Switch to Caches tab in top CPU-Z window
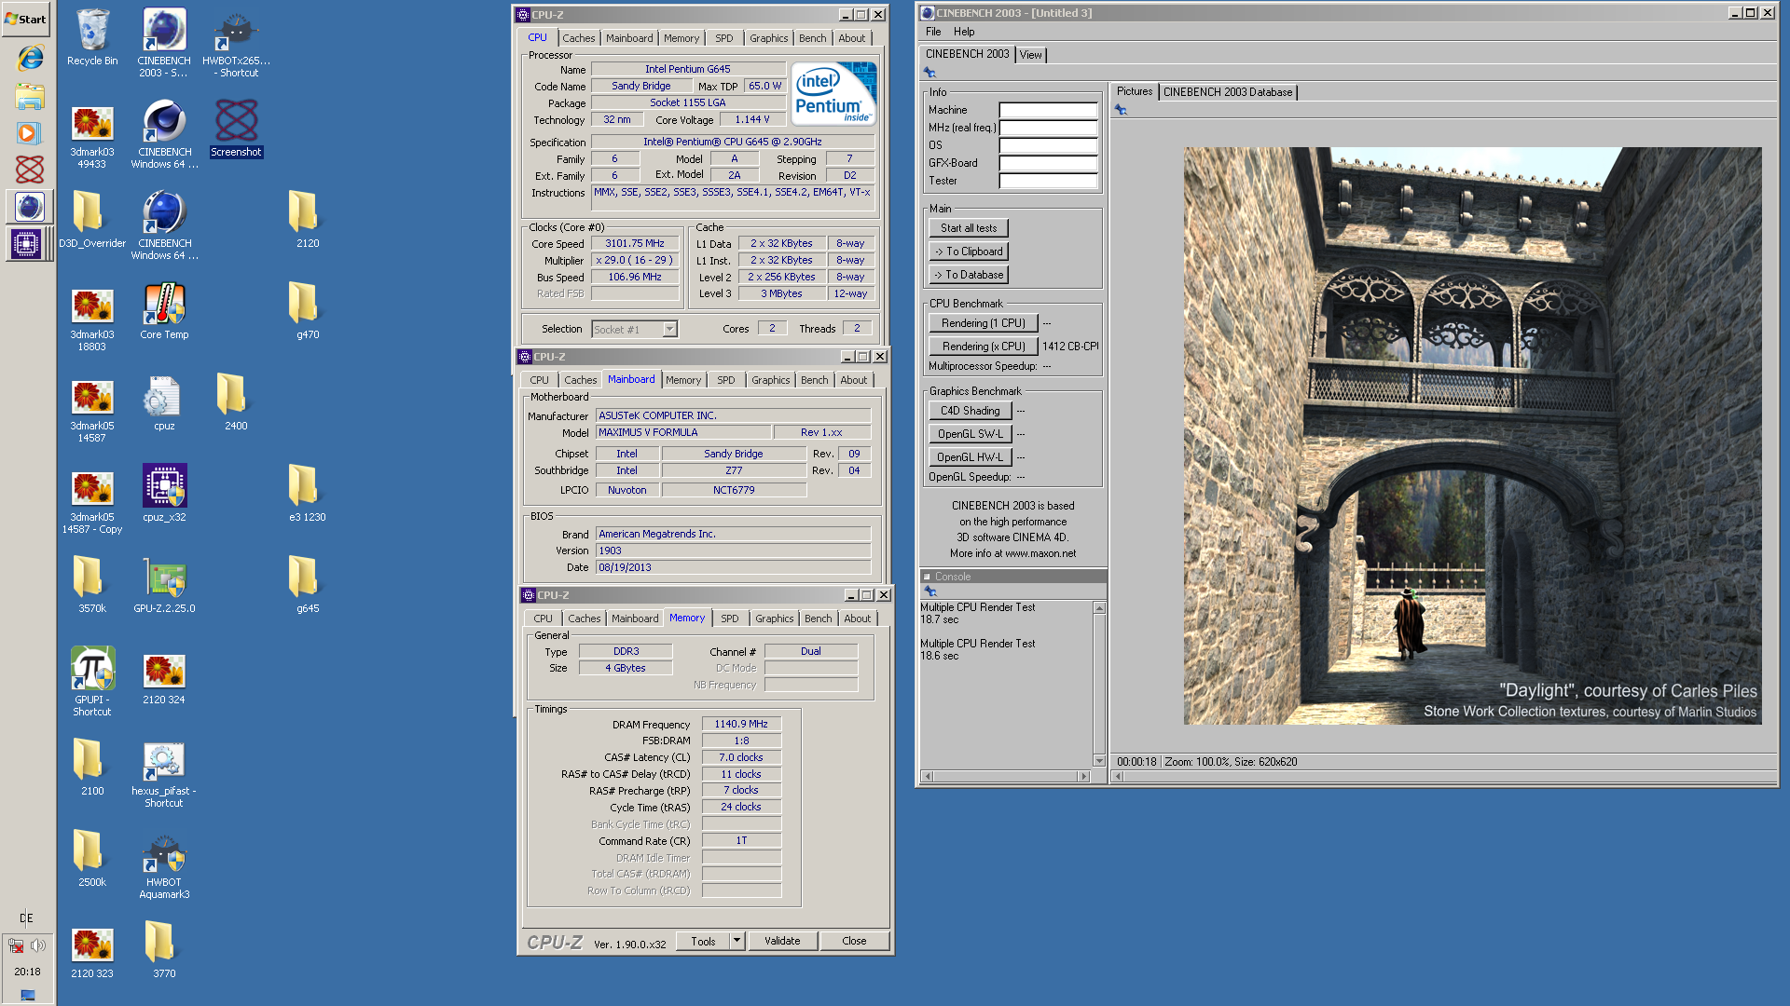This screenshot has height=1006, width=1790. coord(578,38)
